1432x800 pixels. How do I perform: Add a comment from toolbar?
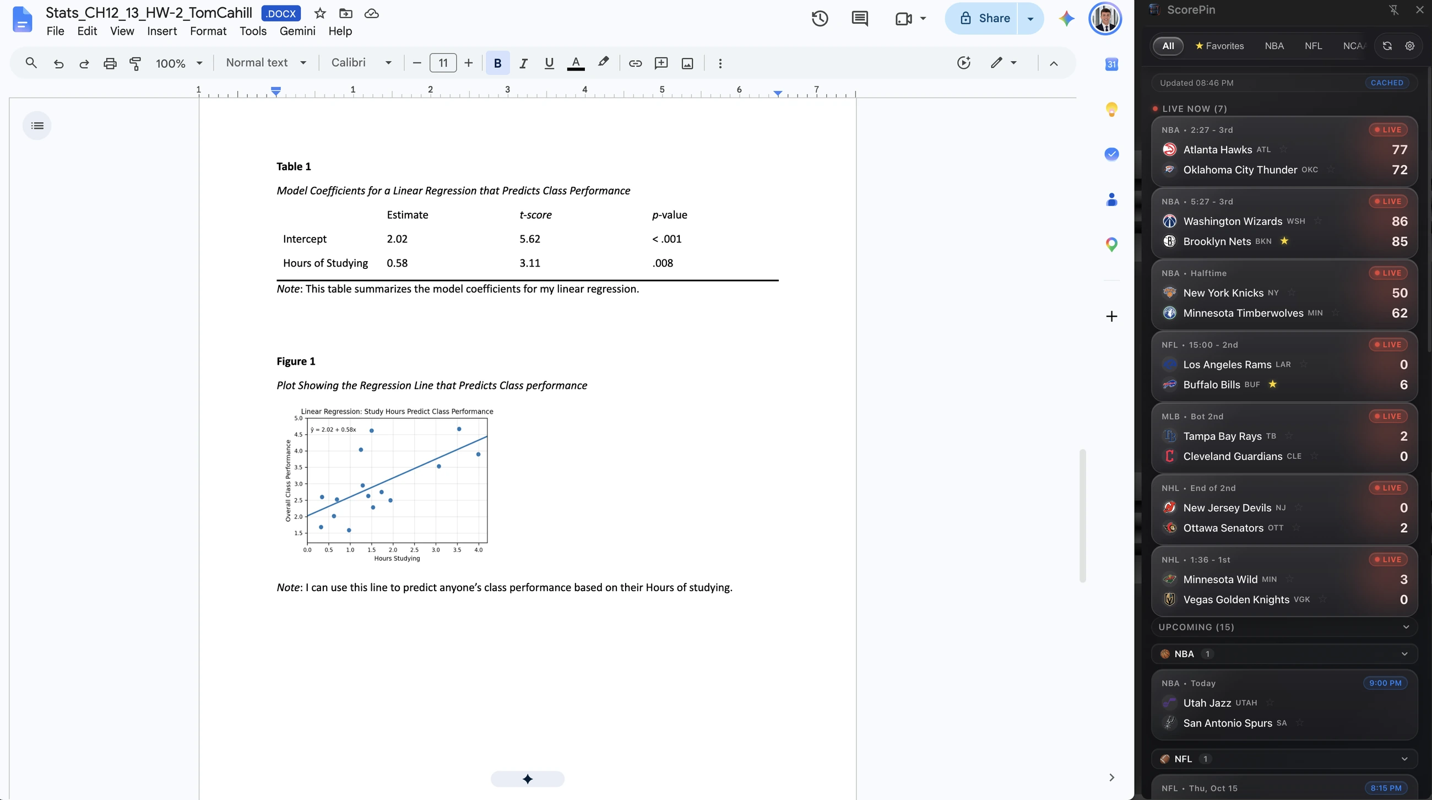(x=661, y=63)
